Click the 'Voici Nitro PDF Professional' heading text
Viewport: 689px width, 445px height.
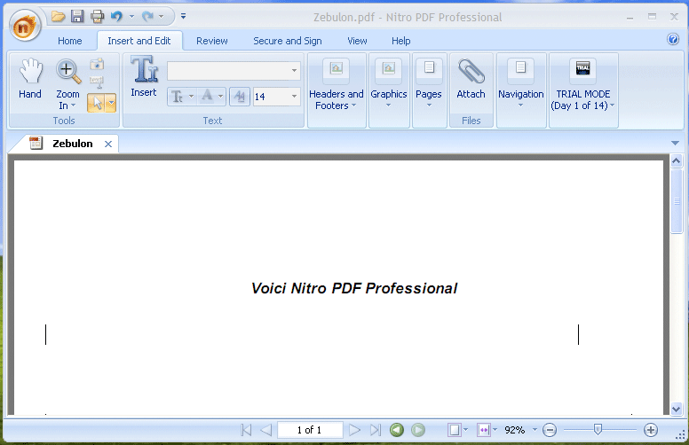(x=354, y=288)
